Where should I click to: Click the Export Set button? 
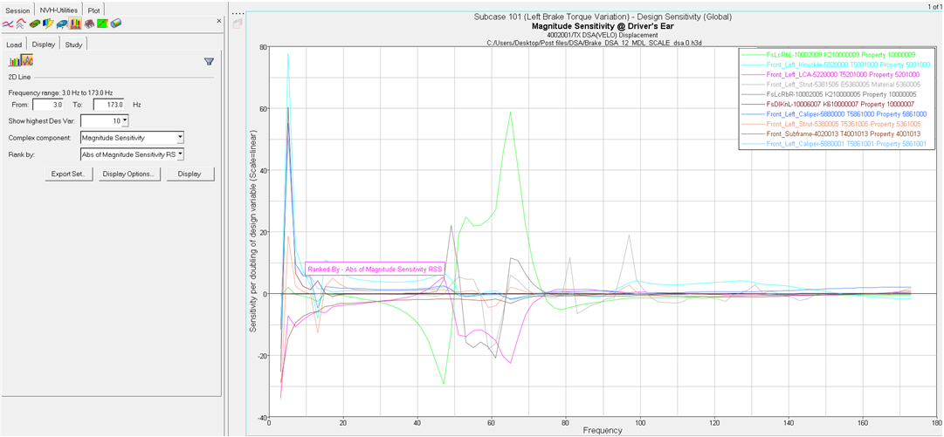pyautogui.click(x=69, y=174)
